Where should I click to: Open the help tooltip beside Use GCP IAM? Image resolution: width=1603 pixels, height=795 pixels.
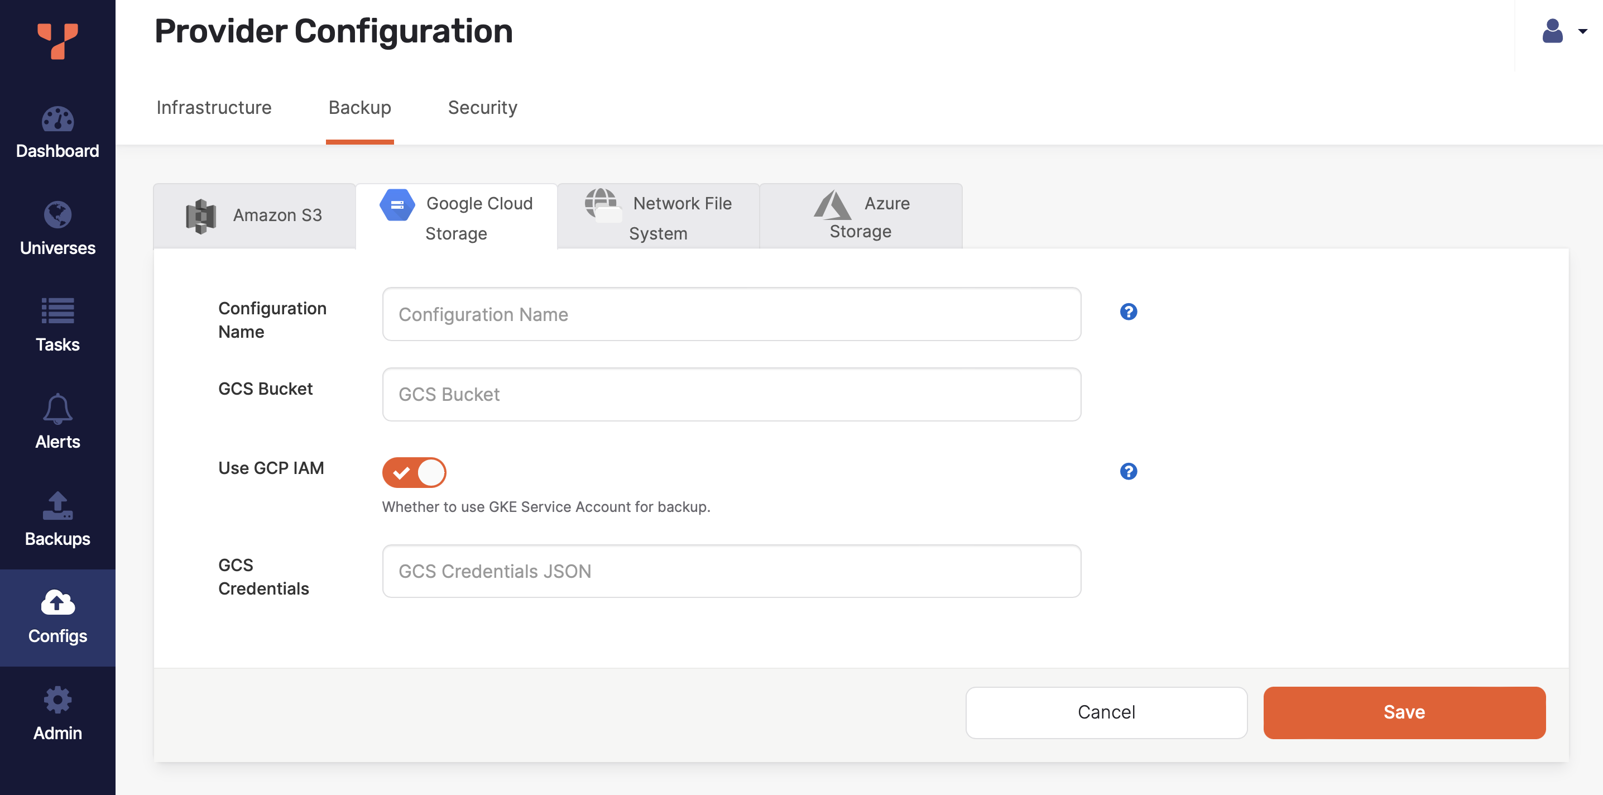click(x=1127, y=472)
